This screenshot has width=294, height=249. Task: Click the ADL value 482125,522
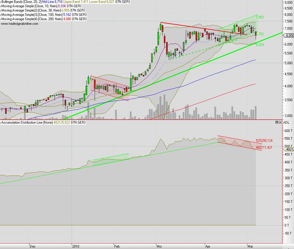(x=62, y=122)
